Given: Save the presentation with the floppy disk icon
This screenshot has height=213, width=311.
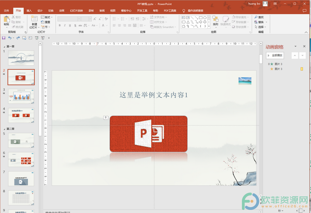Looking at the screenshot, I should pos(3,38).
